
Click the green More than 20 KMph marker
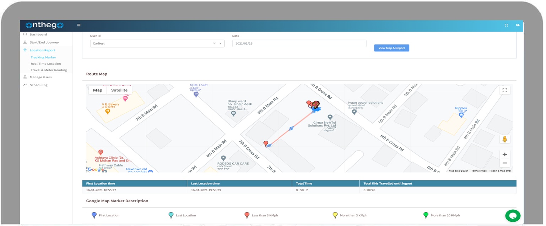tap(426, 215)
